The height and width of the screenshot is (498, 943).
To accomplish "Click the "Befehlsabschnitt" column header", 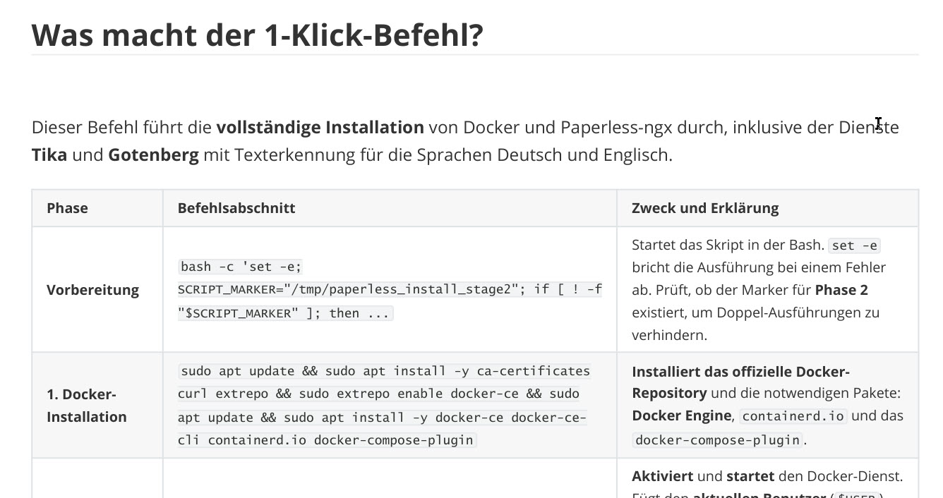I will pyautogui.click(x=236, y=208).
